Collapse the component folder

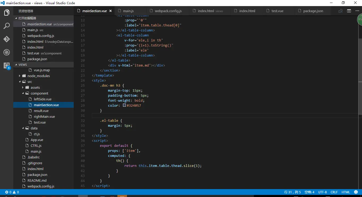coord(43,93)
